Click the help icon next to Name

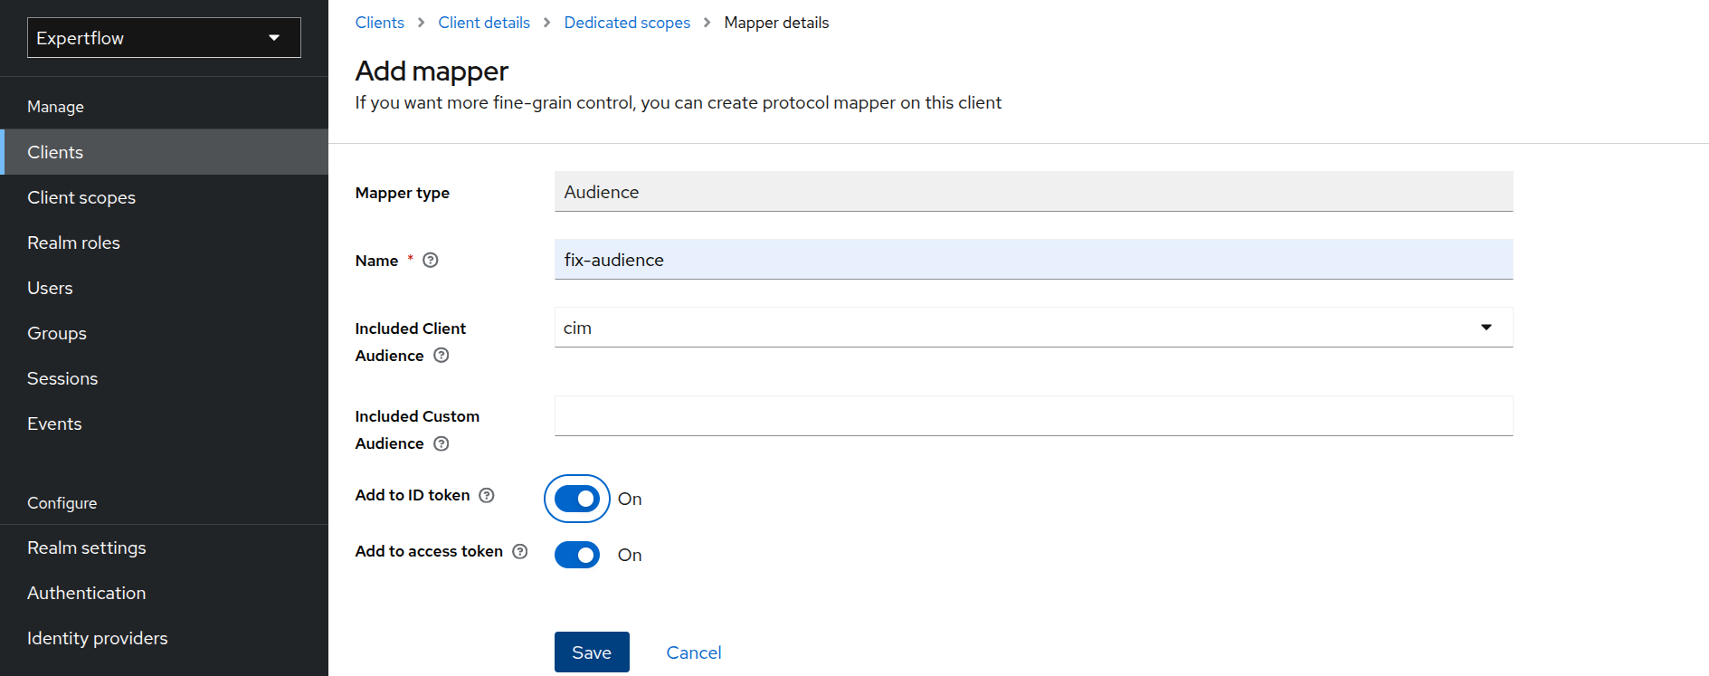pyautogui.click(x=431, y=261)
